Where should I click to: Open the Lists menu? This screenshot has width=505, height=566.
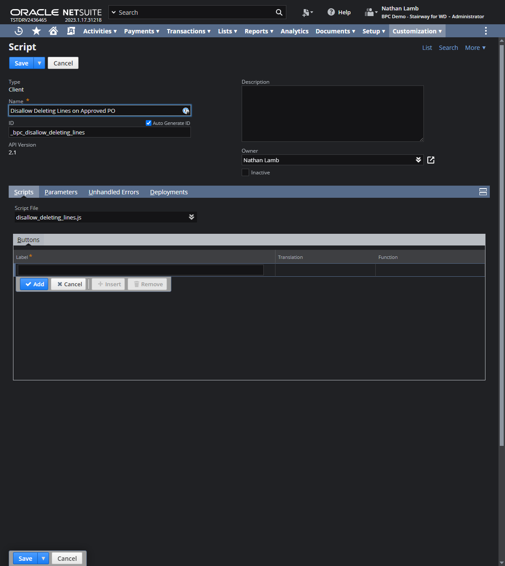coord(228,31)
